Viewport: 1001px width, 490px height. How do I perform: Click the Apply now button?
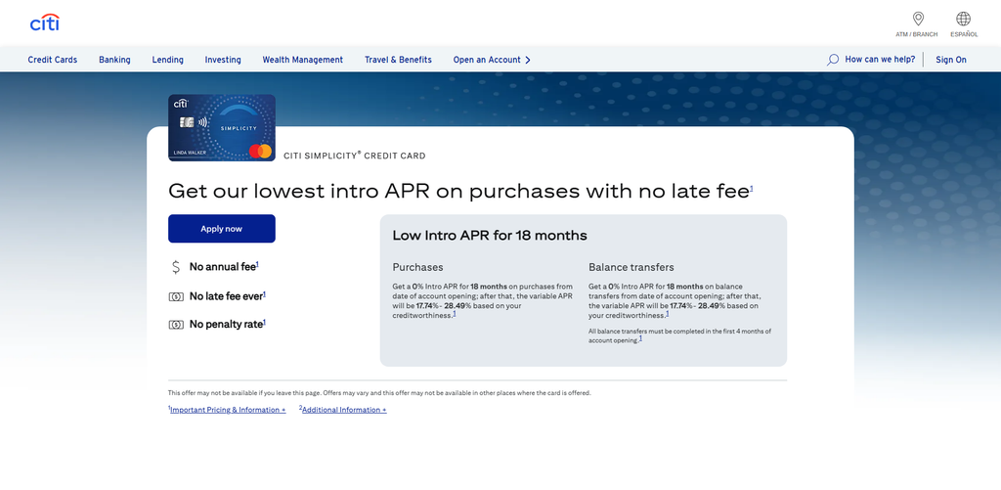(222, 229)
